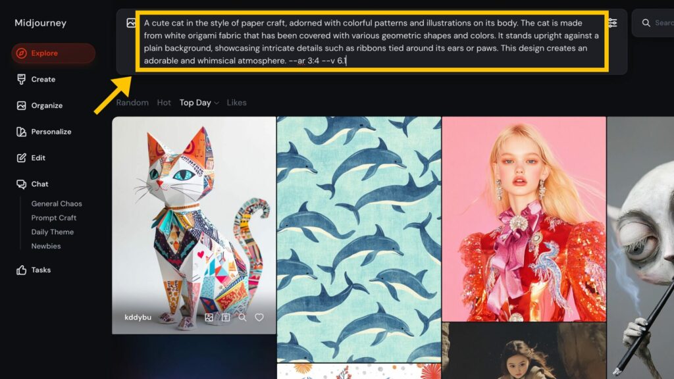The width and height of the screenshot is (674, 379).
Task: Click the image upload icon in prompt bar
Action: click(131, 23)
